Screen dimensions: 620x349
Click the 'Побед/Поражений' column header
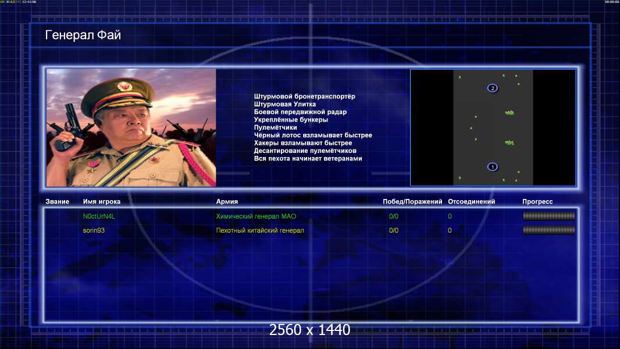[412, 202]
